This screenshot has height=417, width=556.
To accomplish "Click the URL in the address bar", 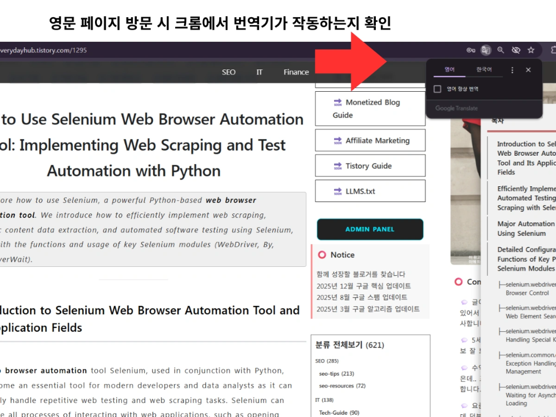I will click(x=43, y=50).
